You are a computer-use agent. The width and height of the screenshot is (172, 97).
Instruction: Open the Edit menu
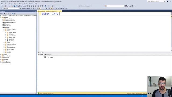point(2,4)
